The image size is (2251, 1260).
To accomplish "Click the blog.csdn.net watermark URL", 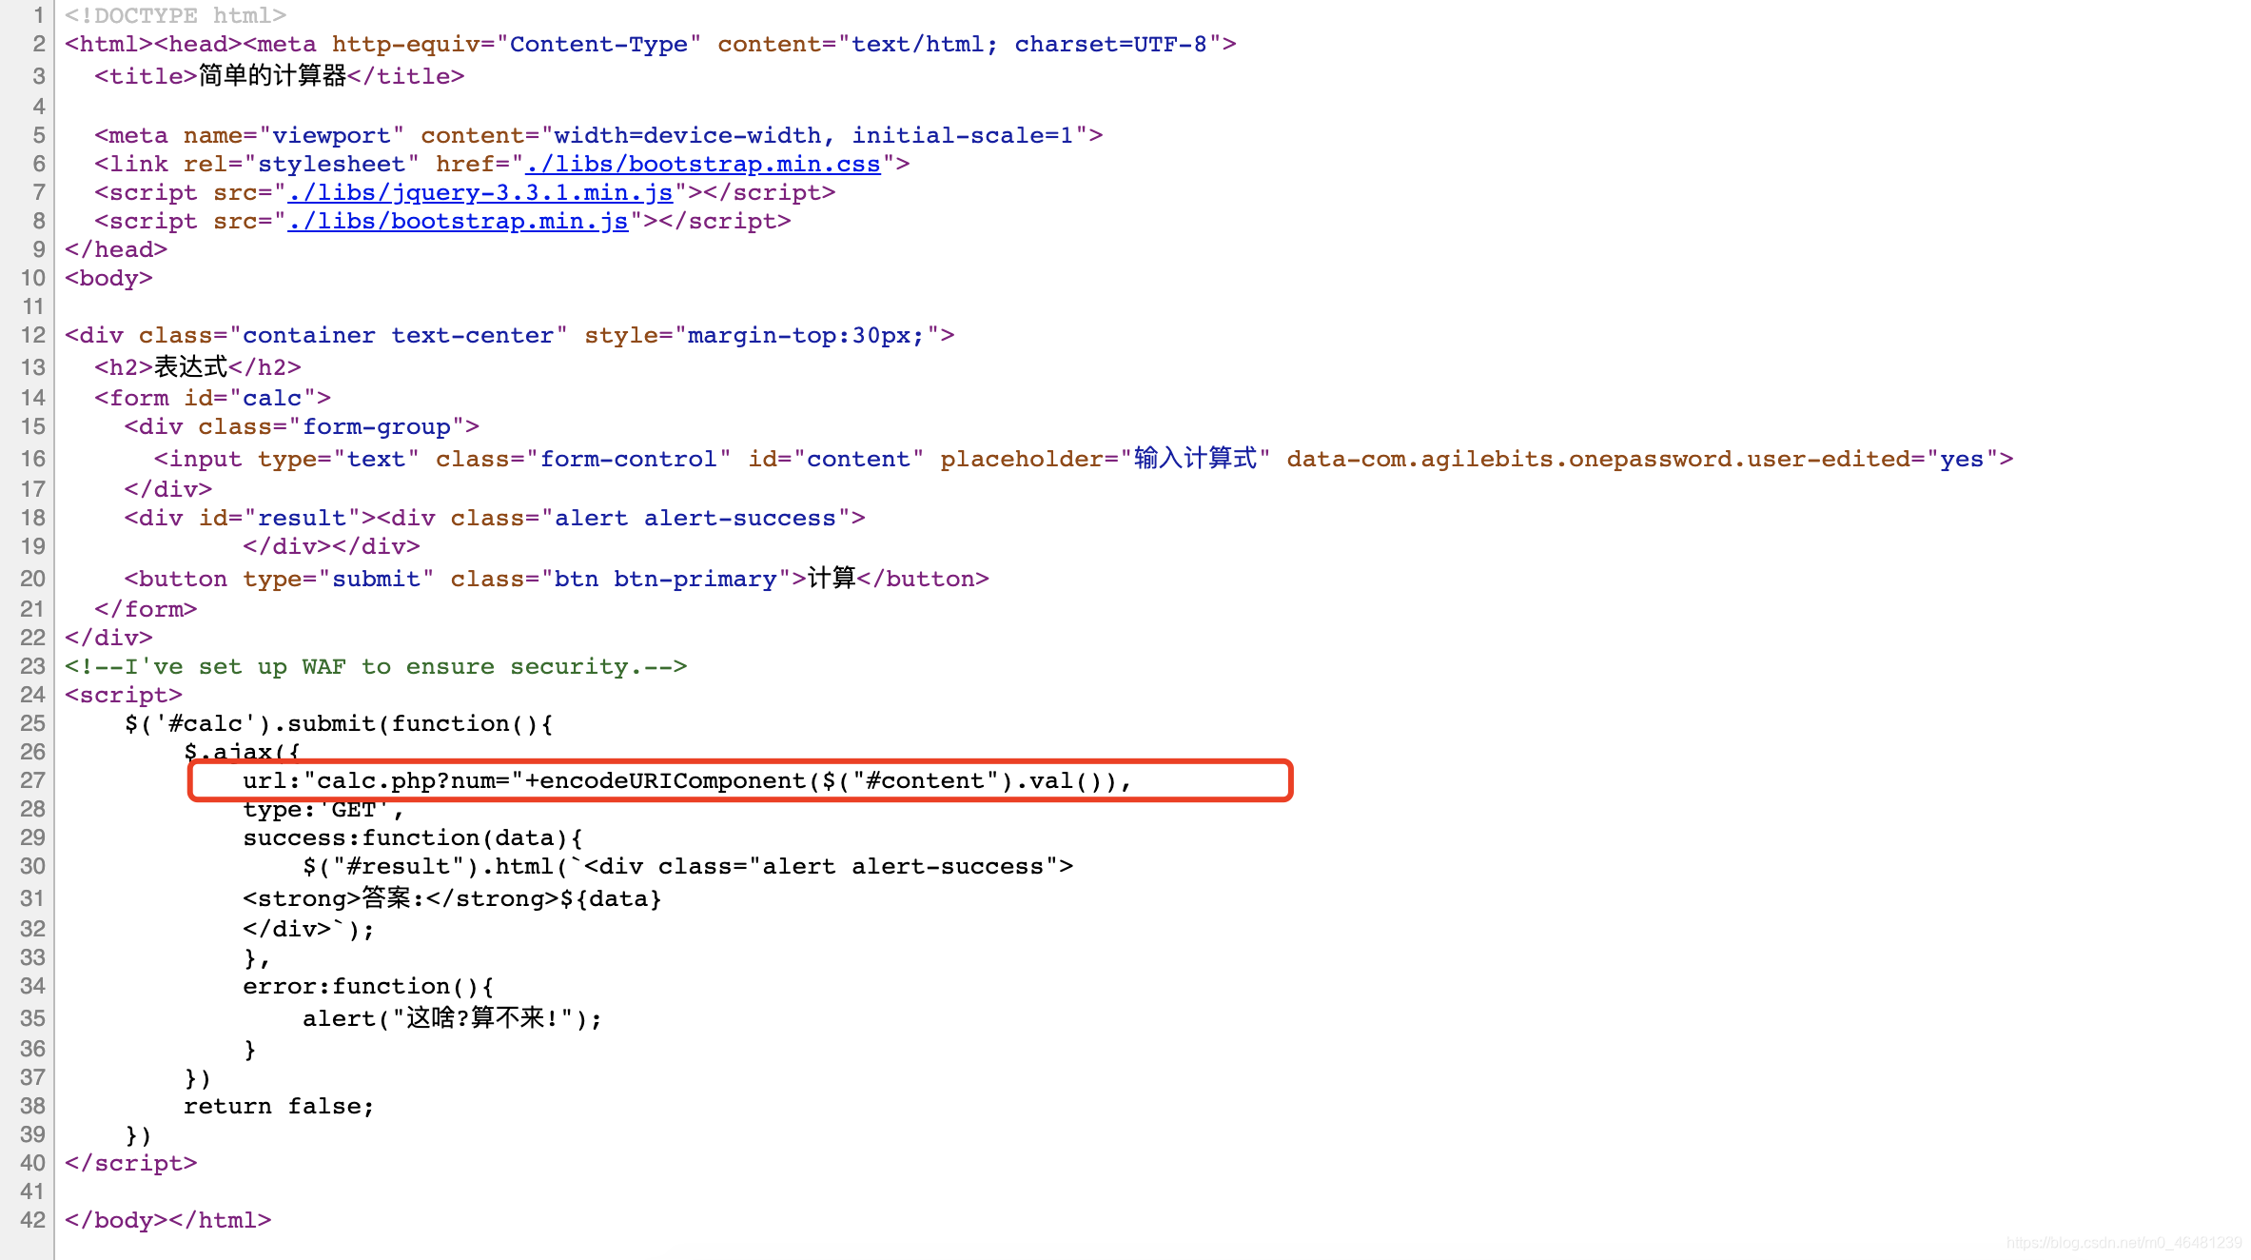I will (x=2124, y=1242).
